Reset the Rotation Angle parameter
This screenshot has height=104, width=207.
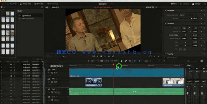204,35
